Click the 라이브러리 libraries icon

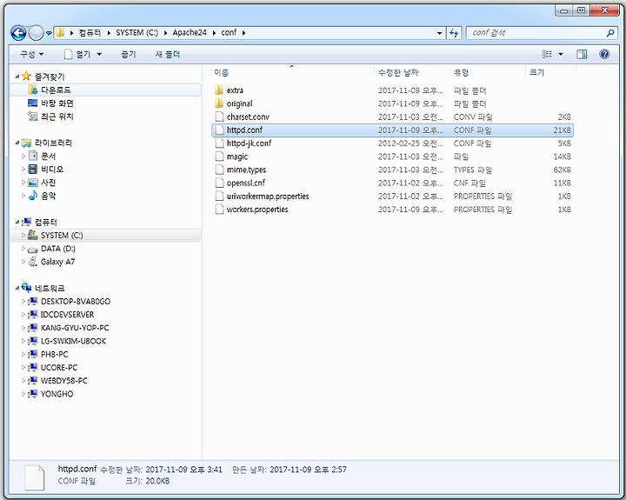[x=26, y=143]
